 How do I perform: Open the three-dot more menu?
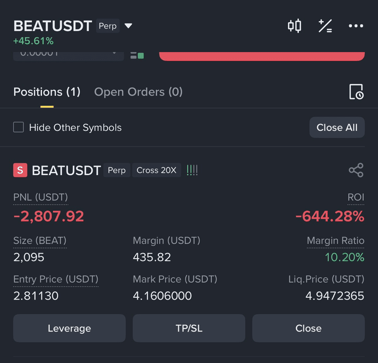pos(356,26)
